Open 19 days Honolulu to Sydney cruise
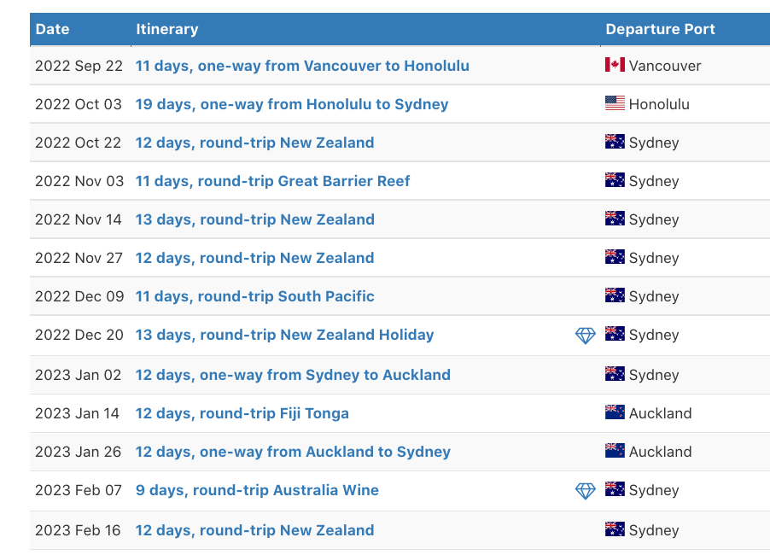The height and width of the screenshot is (555, 770). coord(292,104)
